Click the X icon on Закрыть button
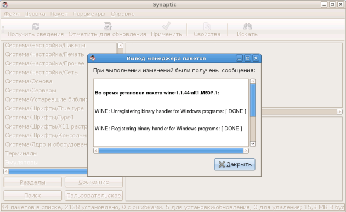The height and width of the screenshot is (212, 346). tap(222, 164)
